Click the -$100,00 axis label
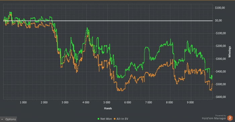Screen dimensions: 235x122 [x=220, y=33]
